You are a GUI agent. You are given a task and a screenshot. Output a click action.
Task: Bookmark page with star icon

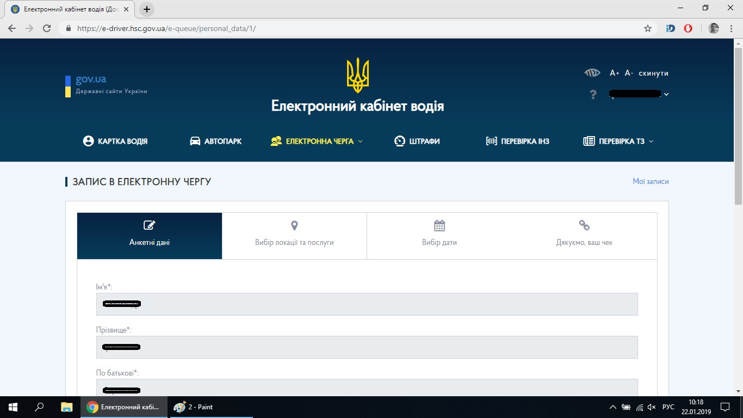coord(647,28)
